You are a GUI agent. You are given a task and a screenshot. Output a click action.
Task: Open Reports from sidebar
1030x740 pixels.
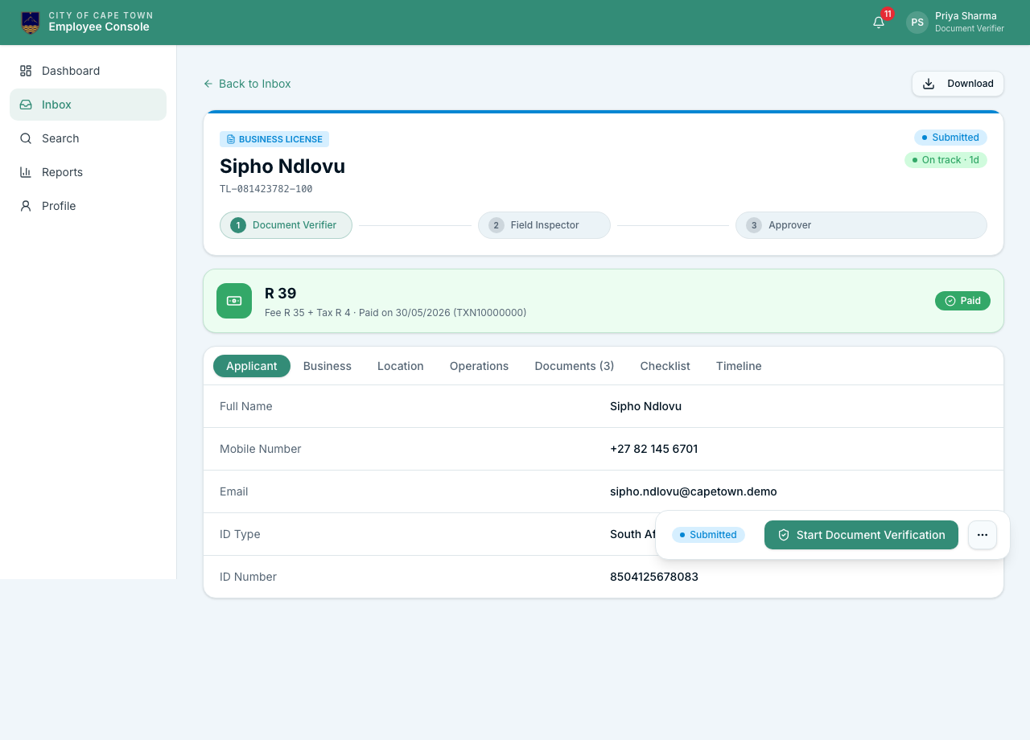pos(88,172)
